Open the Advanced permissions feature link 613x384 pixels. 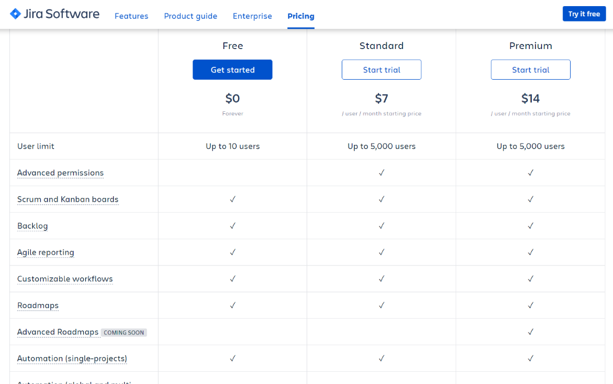tap(60, 173)
